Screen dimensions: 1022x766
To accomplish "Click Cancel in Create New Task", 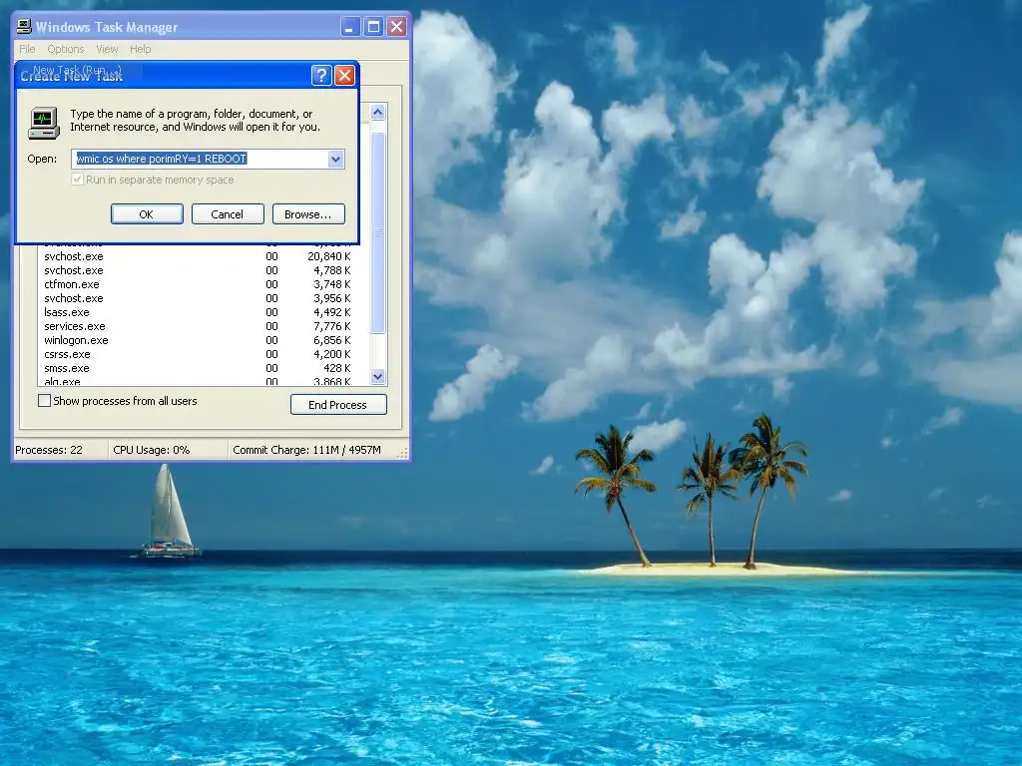I will [228, 214].
